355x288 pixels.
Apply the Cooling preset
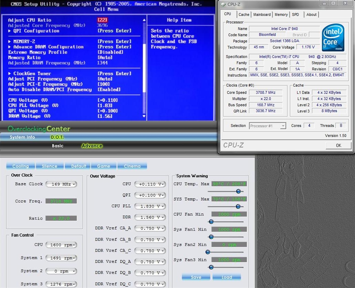20,166
